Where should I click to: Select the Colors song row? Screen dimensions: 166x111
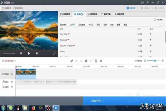(112, 51)
